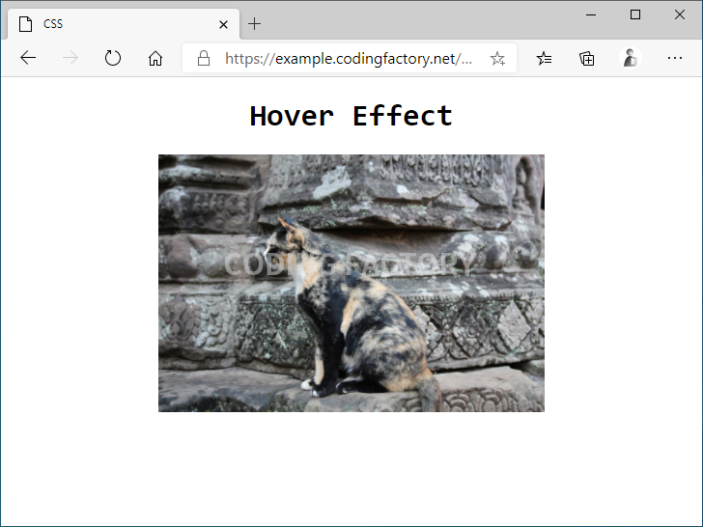Open Settings and more menu
This screenshot has height=527, width=703.
674,59
